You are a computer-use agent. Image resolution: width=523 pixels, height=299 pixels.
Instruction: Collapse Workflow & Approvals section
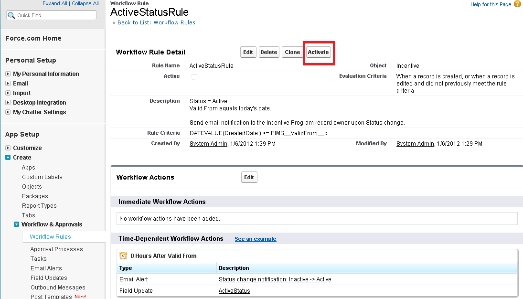pos(16,224)
